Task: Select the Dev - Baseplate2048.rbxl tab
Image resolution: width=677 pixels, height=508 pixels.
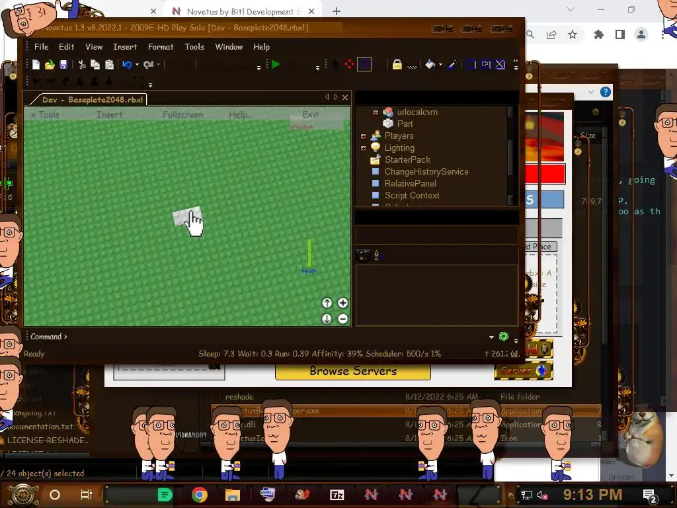Action: 88,100
